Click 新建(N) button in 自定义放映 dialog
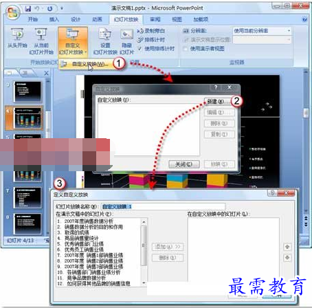 (217, 102)
